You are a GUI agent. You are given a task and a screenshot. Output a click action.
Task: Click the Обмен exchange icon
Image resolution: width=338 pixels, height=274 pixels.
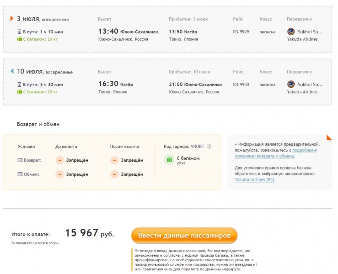[x=20, y=174]
